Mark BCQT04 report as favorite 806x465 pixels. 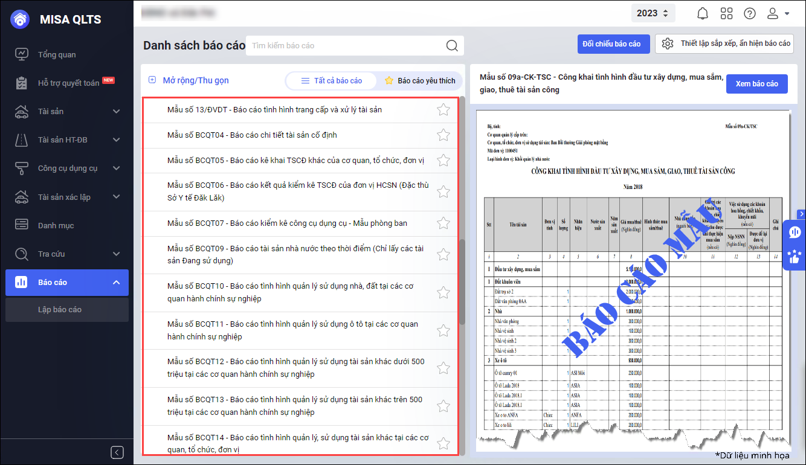coord(443,135)
